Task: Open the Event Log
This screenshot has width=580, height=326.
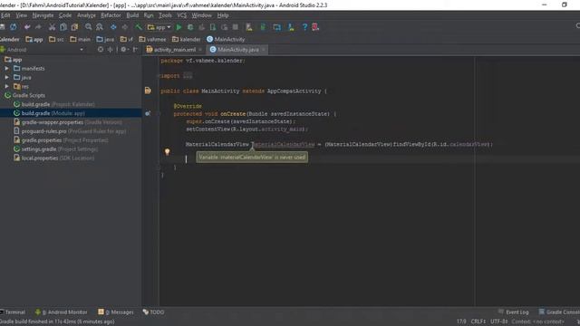Action: point(514,312)
